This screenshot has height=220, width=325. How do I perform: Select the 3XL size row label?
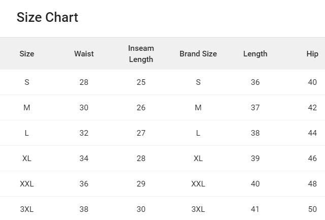coord(27,209)
